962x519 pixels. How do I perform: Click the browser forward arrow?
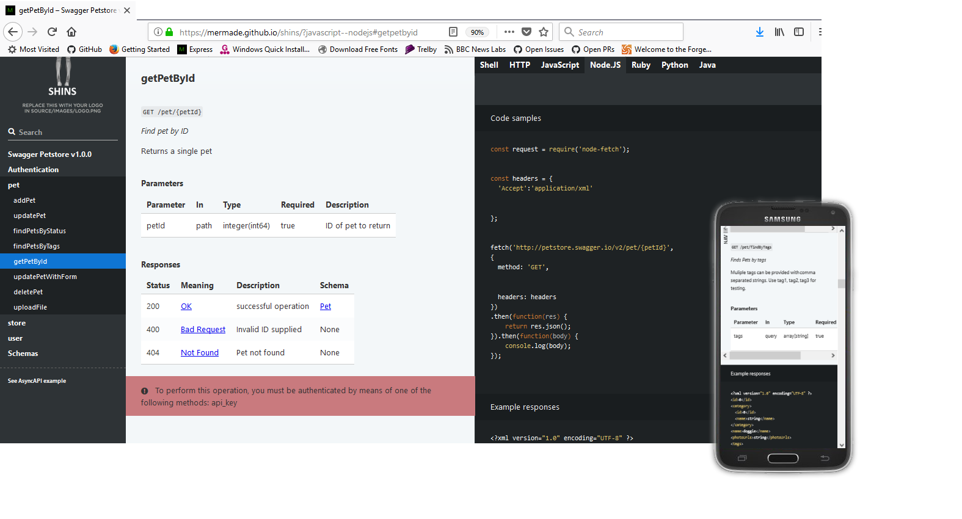33,32
